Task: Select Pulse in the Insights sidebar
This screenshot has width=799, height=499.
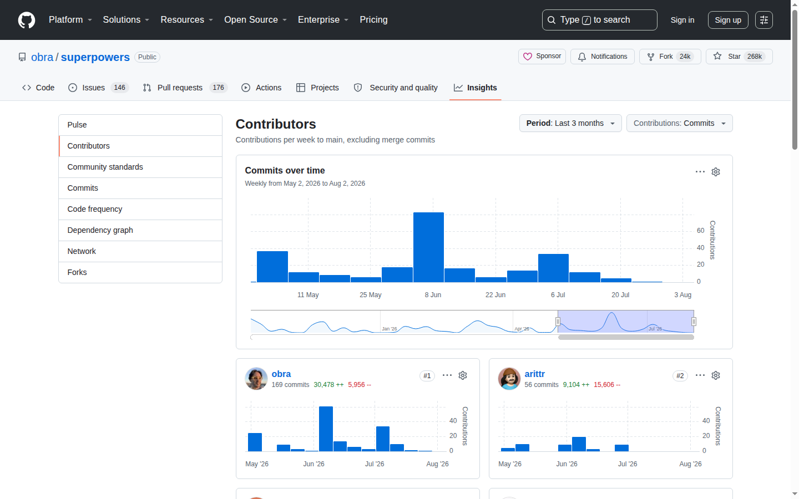Action: point(140,125)
